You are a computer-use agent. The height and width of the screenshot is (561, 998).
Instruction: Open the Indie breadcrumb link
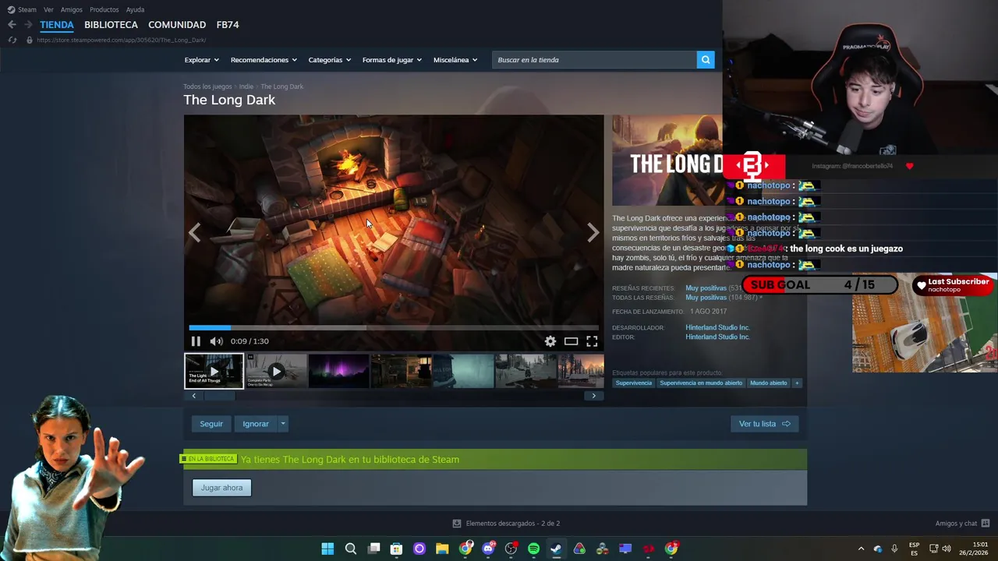[x=246, y=86]
